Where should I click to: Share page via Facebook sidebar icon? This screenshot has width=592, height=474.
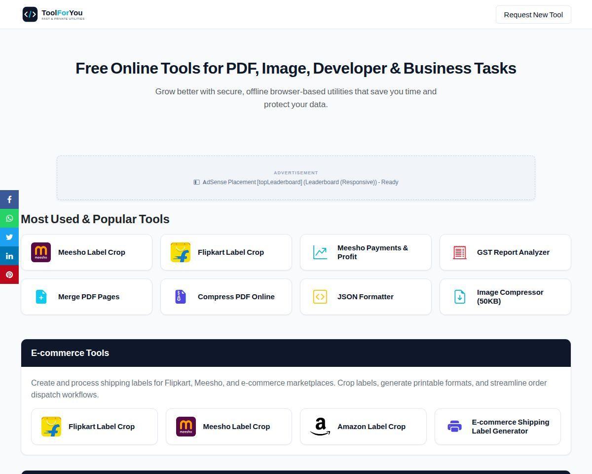(x=9, y=199)
